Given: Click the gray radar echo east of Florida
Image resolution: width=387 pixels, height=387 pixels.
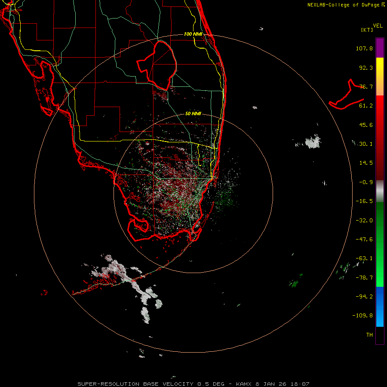Looking at the screenshot, I should pyautogui.click(x=313, y=142).
